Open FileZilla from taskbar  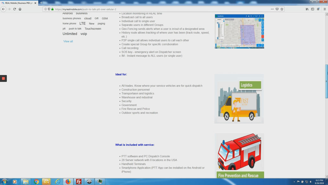click(79, 181)
